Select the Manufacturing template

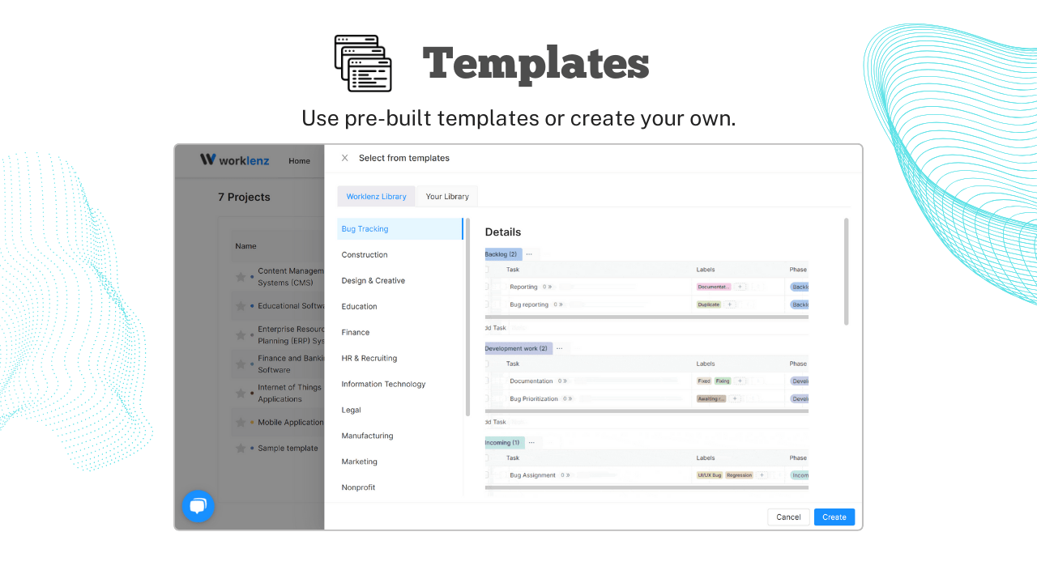(x=399, y=436)
